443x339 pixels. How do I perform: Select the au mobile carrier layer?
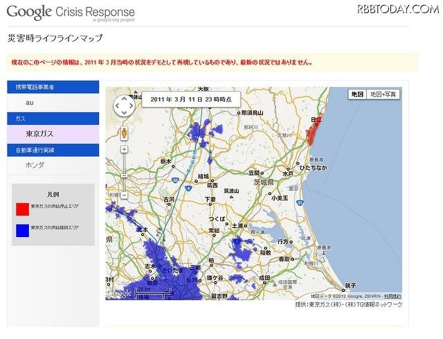coord(30,103)
